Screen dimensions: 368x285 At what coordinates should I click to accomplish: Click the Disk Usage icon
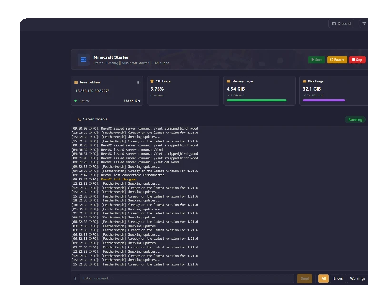pyautogui.click(x=304, y=81)
